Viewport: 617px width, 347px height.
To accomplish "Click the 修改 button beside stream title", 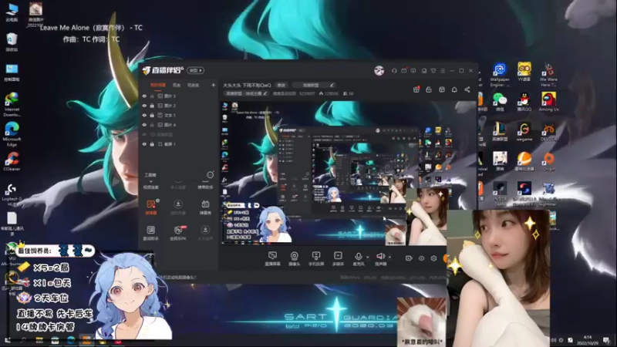I will click(x=282, y=85).
